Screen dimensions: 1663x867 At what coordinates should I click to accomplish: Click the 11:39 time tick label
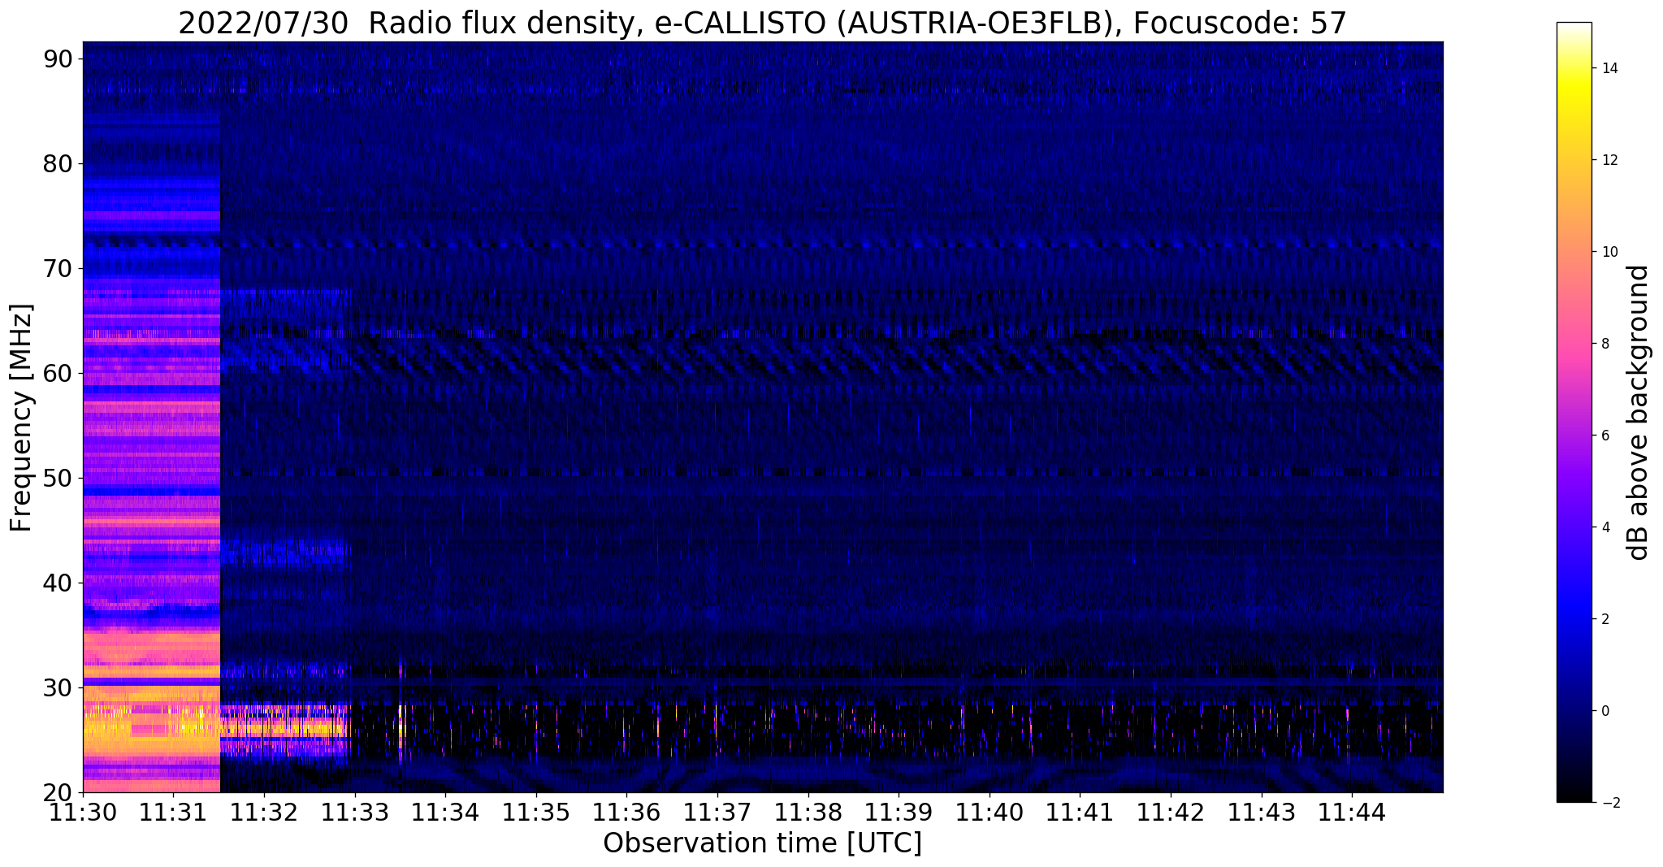(899, 812)
